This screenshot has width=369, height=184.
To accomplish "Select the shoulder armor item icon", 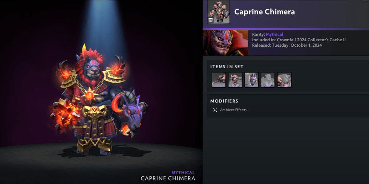I will pos(284,80).
